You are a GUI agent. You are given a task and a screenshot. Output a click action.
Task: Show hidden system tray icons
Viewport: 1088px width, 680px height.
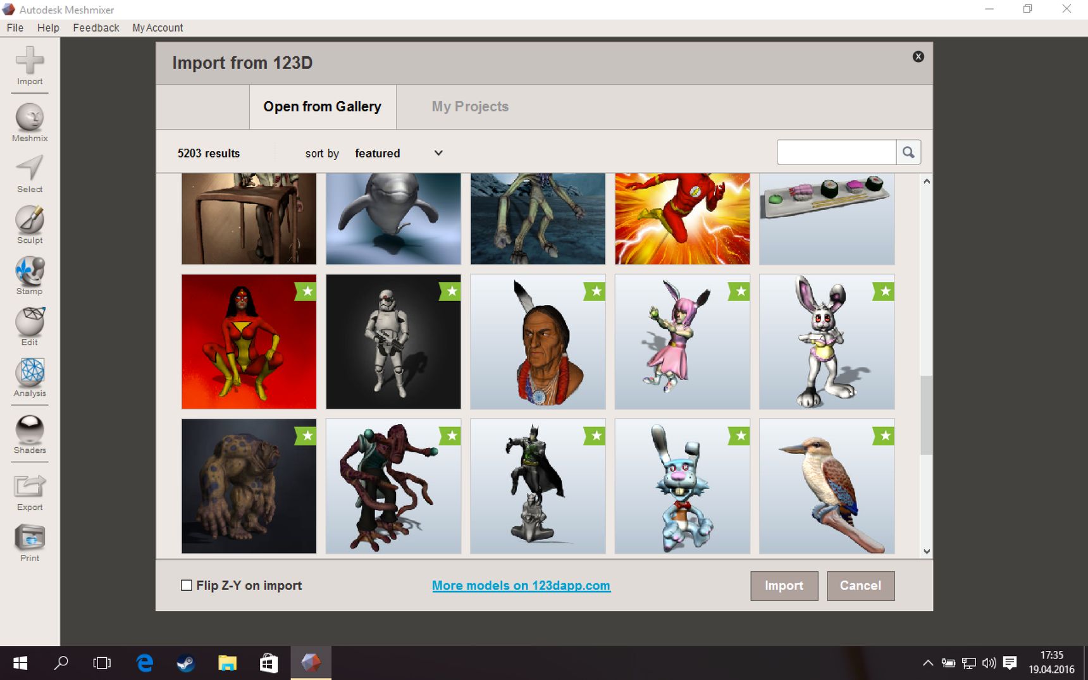(928, 663)
